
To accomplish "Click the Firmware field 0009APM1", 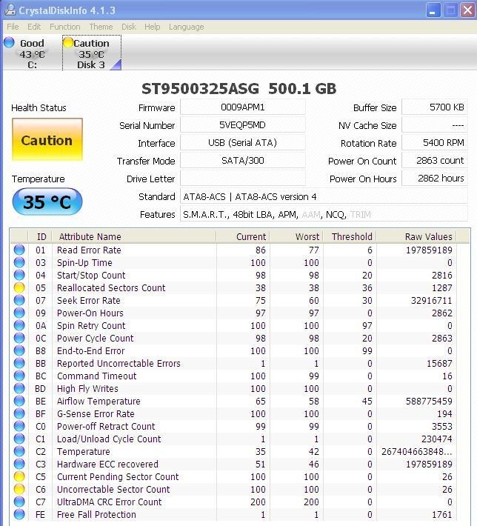I will coord(242,107).
